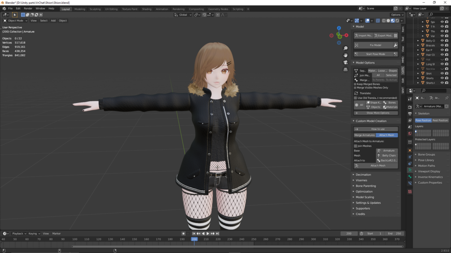Click the timeline horizontal scrollbar
Viewport: 451px width, 253px height.
[x=237, y=246]
